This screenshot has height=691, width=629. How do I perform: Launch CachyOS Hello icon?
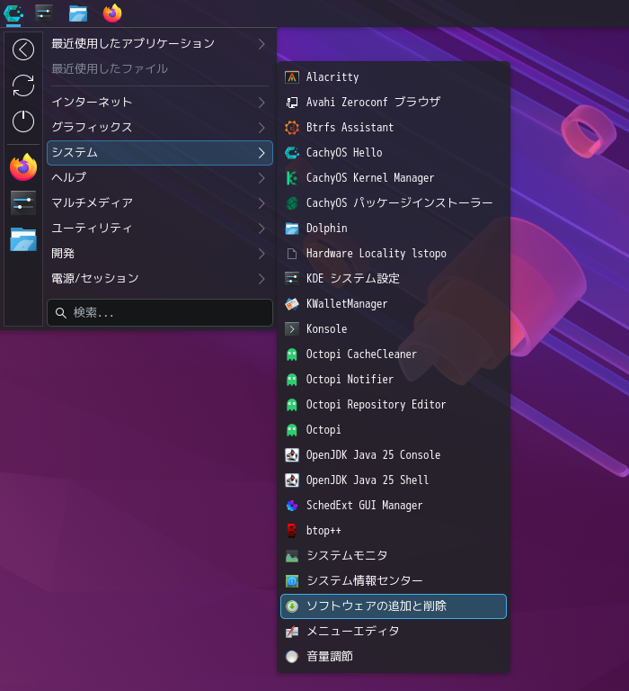point(292,152)
